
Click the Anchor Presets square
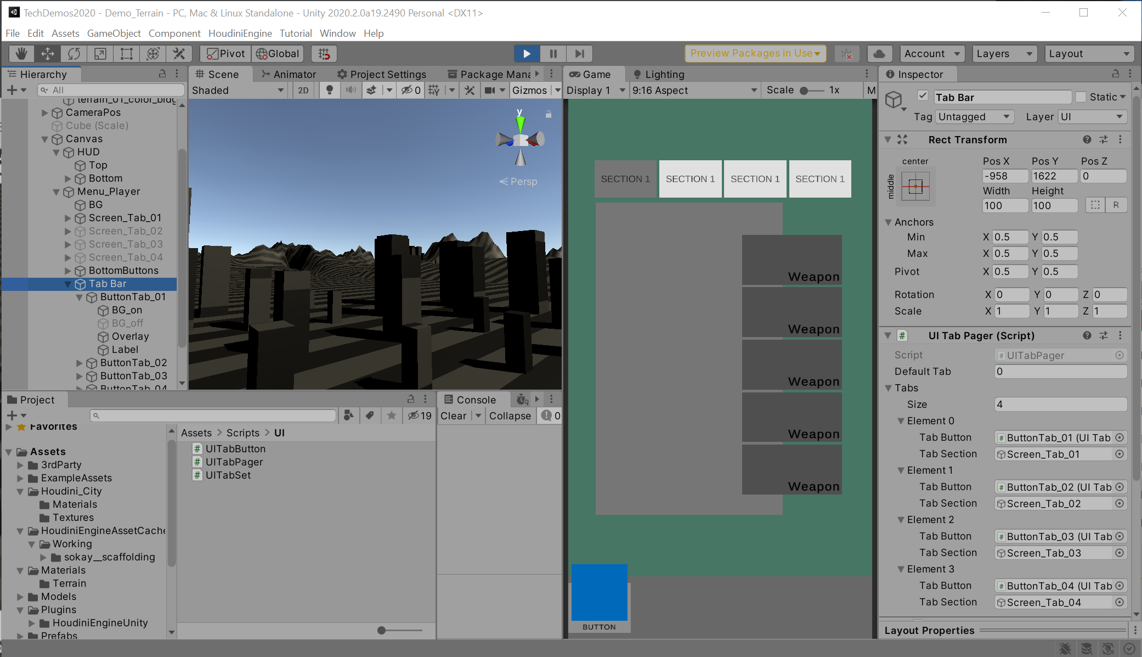pos(915,187)
